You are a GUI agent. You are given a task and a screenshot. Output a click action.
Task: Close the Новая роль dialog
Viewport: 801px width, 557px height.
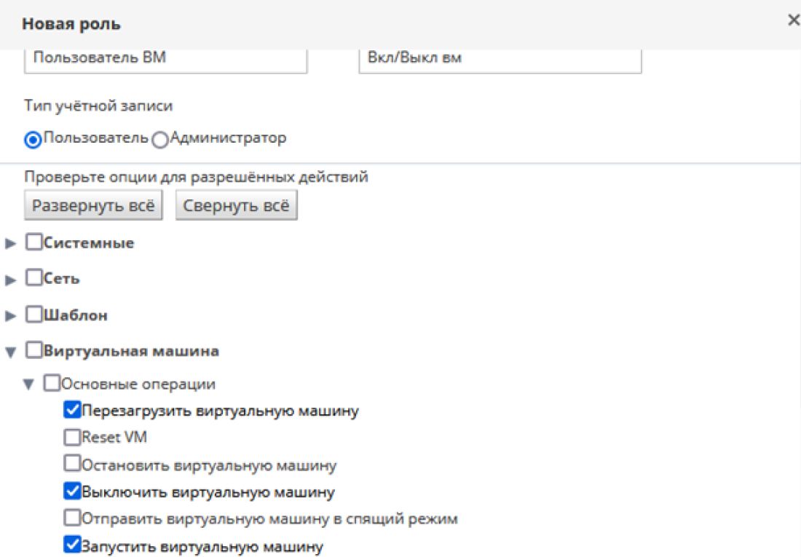pos(793,20)
